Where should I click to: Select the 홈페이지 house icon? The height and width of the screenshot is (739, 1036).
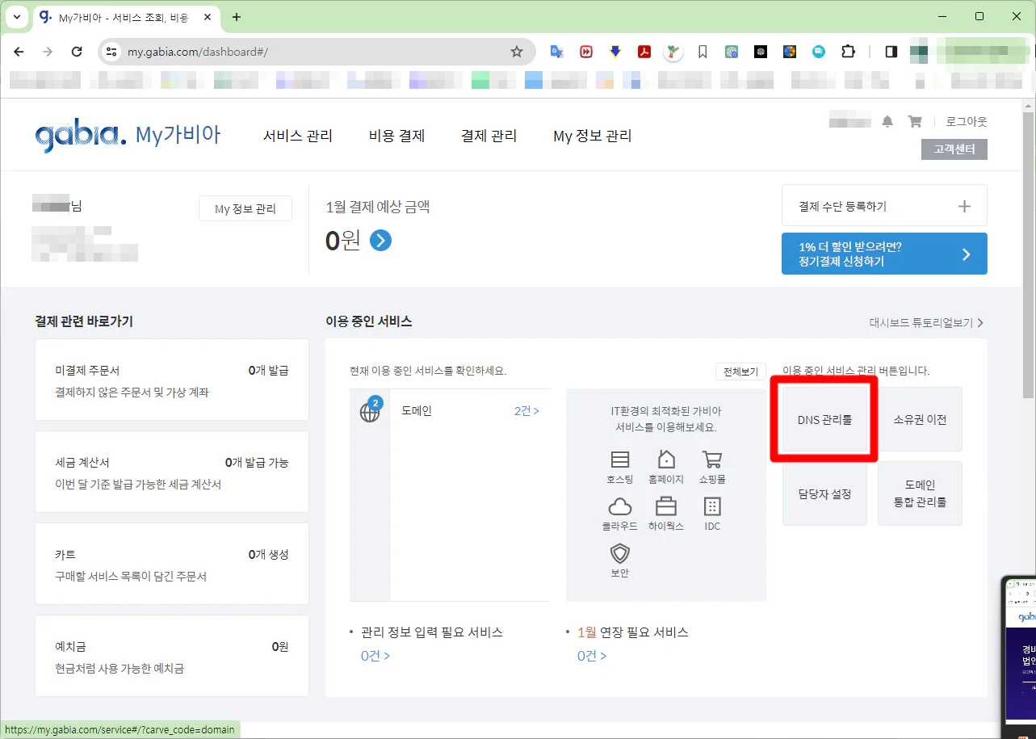(x=666, y=460)
